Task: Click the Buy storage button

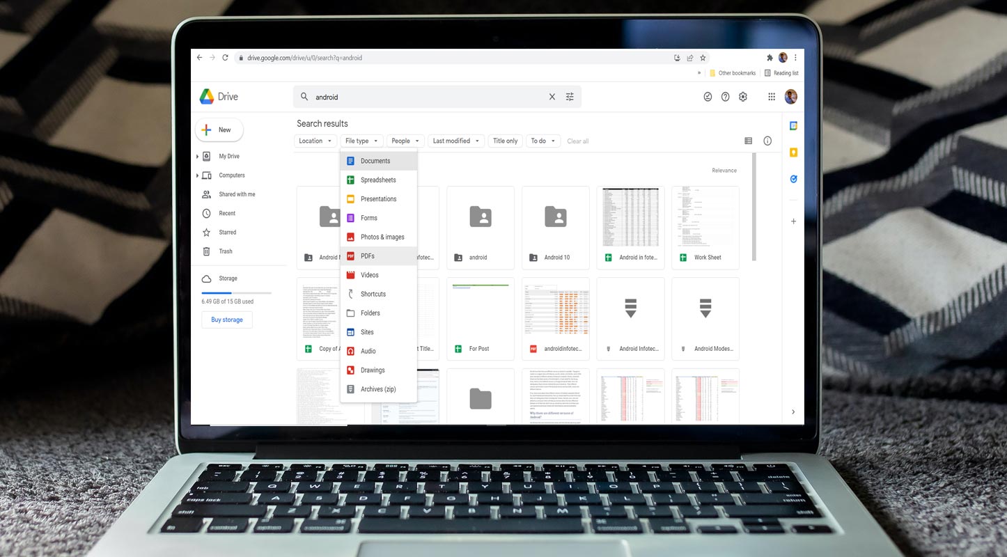Action: pyautogui.click(x=227, y=320)
